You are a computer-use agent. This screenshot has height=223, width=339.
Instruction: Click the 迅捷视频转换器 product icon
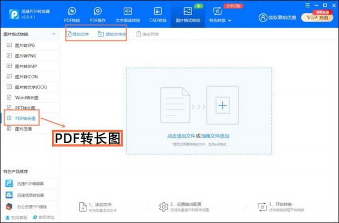[x=9, y=195]
